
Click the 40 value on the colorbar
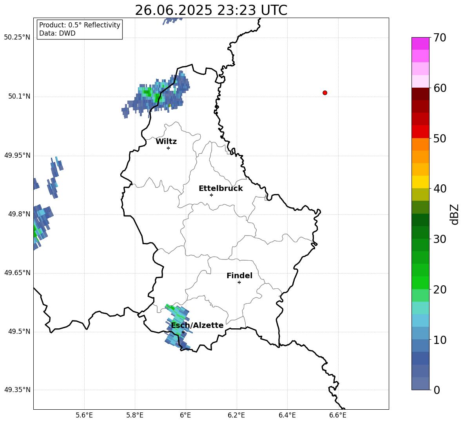[440, 189]
